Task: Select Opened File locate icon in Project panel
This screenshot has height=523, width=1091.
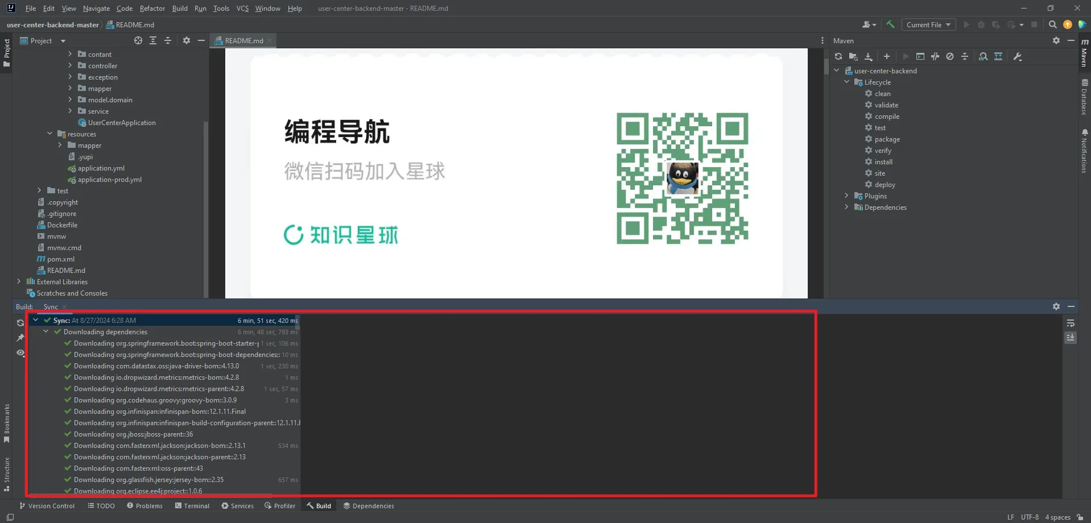Action: tap(138, 40)
